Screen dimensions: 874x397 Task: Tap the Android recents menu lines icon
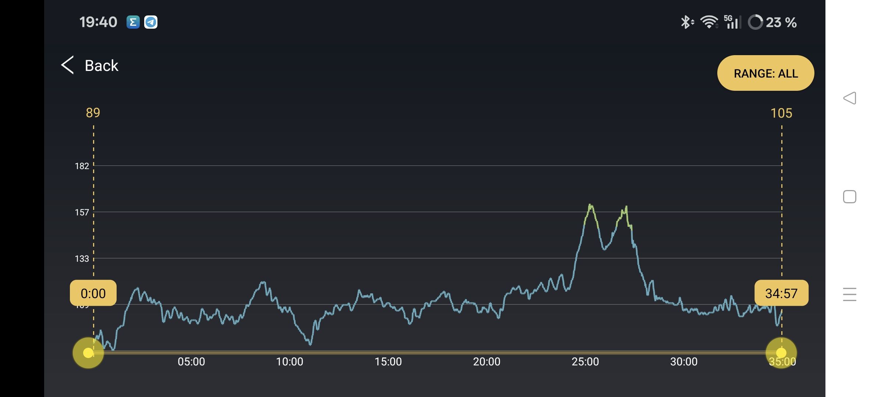click(x=849, y=294)
